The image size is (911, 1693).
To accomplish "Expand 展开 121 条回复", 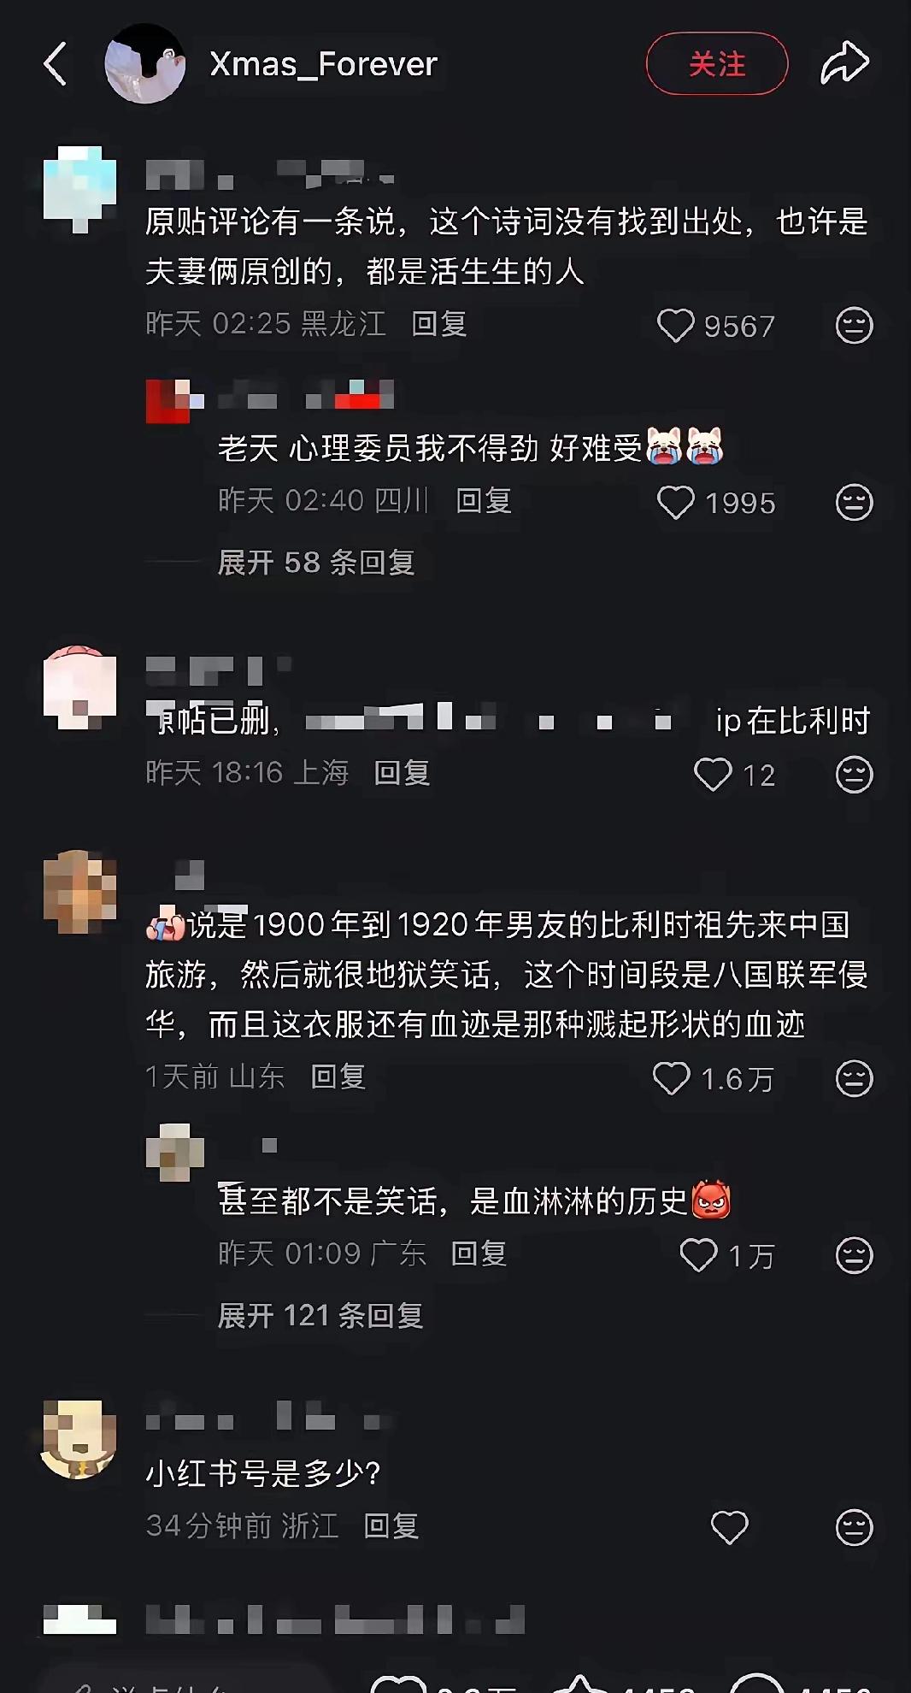I will 320,1316.
